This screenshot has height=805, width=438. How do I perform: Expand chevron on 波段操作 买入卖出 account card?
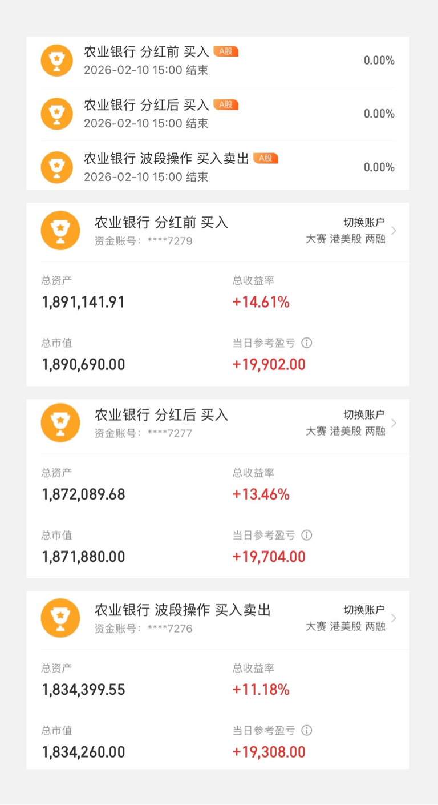(x=394, y=618)
